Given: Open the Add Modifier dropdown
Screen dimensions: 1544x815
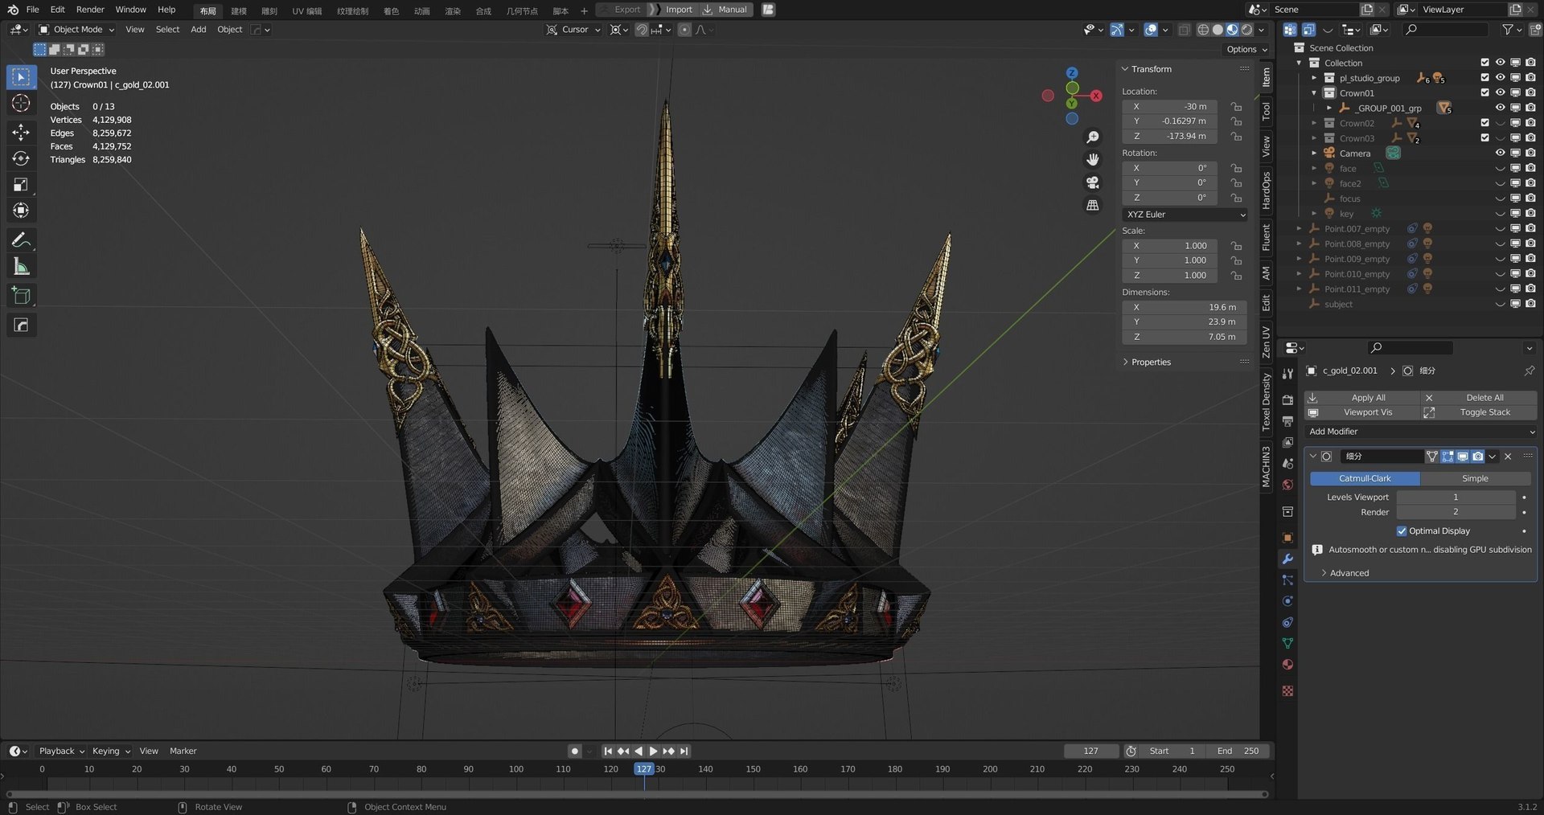Looking at the screenshot, I should tap(1420, 432).
